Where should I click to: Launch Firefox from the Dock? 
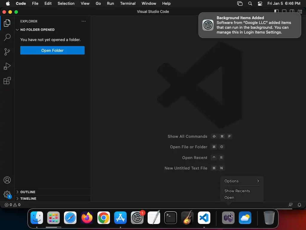87,218
